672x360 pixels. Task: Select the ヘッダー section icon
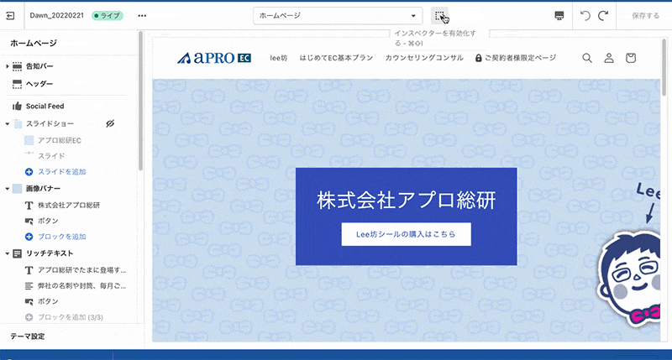[x=17, y=84]
